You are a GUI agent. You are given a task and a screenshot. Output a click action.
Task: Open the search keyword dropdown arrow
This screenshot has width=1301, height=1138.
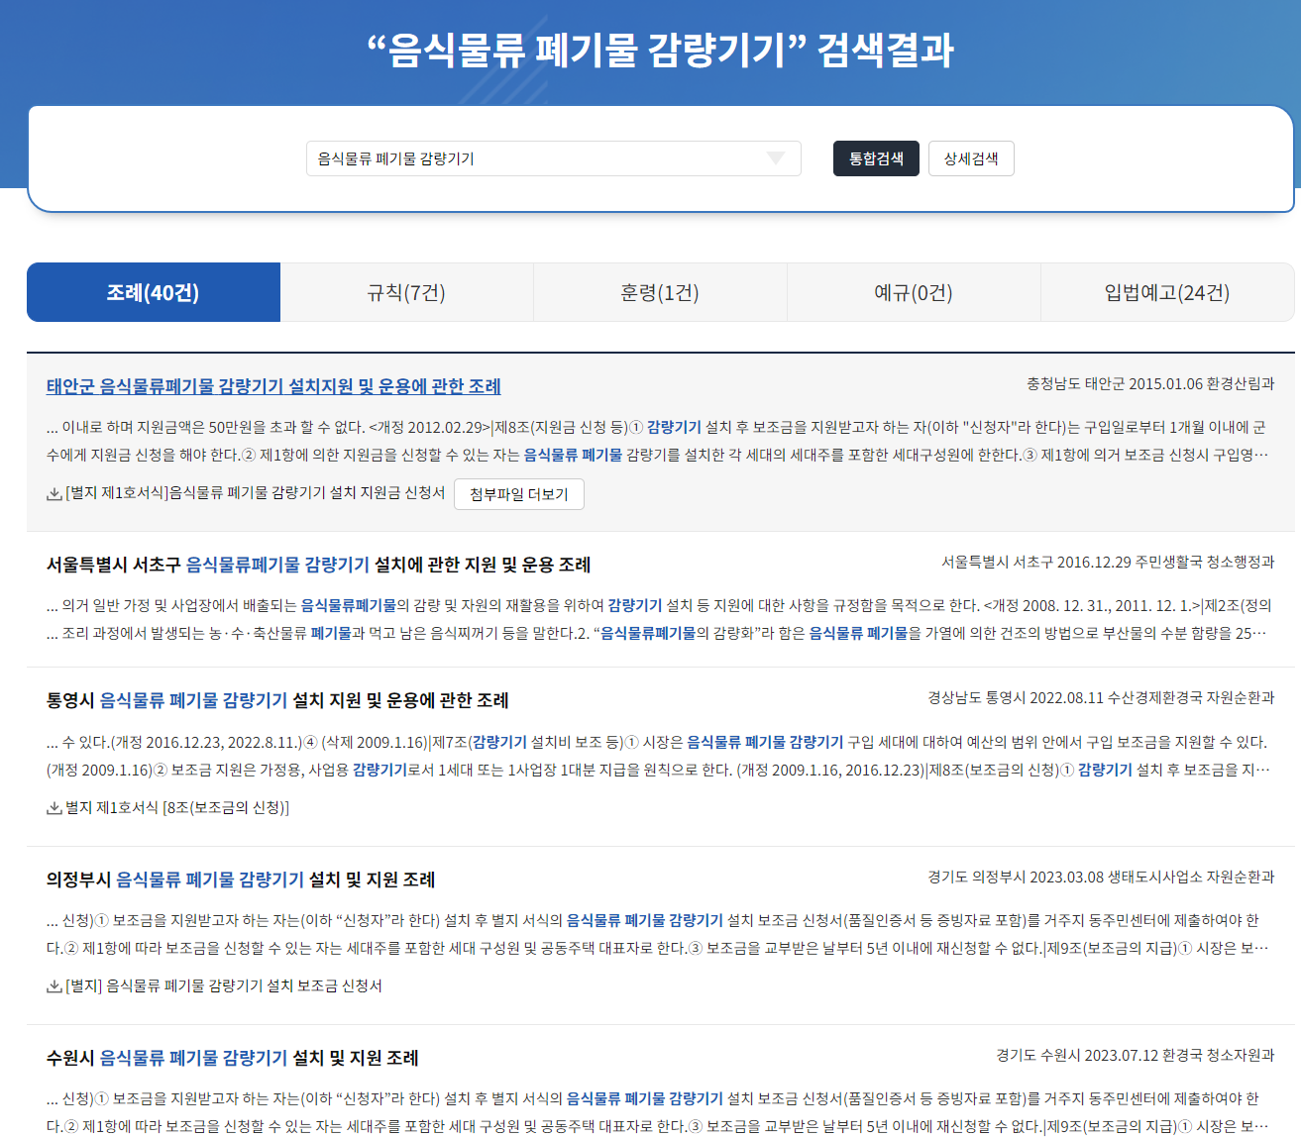(775, 158)
